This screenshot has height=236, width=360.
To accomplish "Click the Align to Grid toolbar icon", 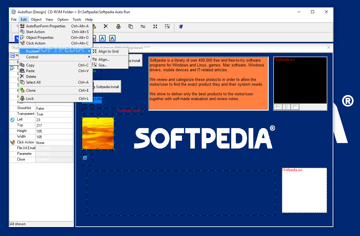I will coord(155,26).
